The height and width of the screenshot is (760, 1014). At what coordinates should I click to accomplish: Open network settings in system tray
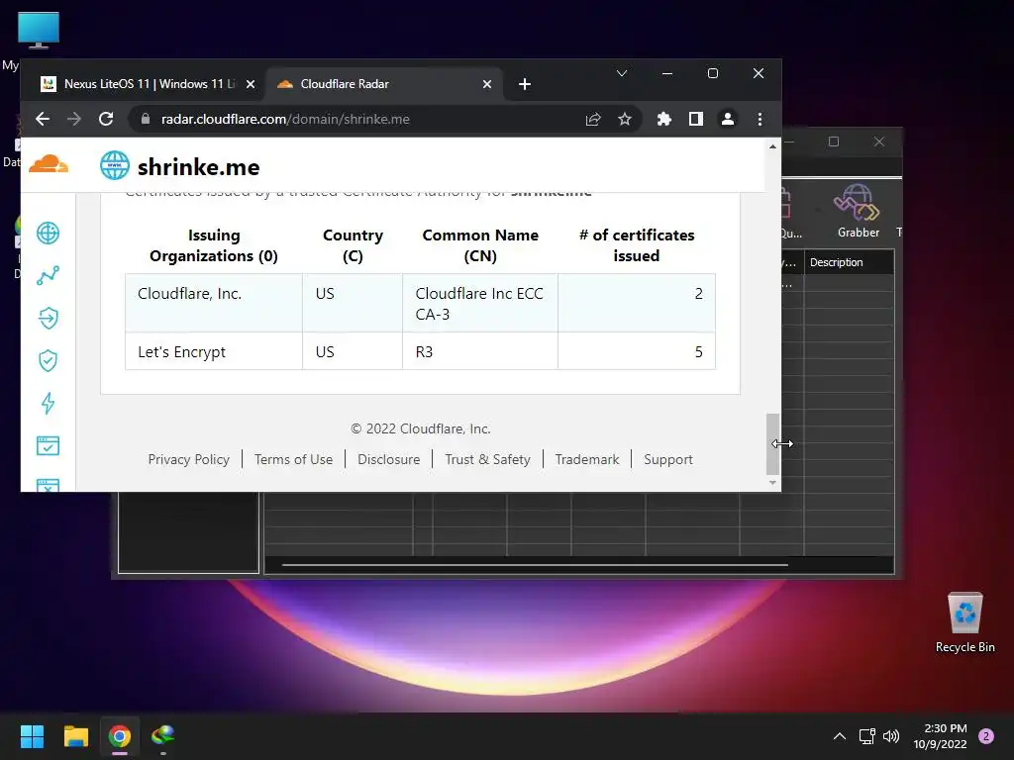(x=866, y=736)
